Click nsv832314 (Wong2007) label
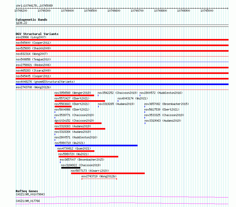 pos(32,54)
